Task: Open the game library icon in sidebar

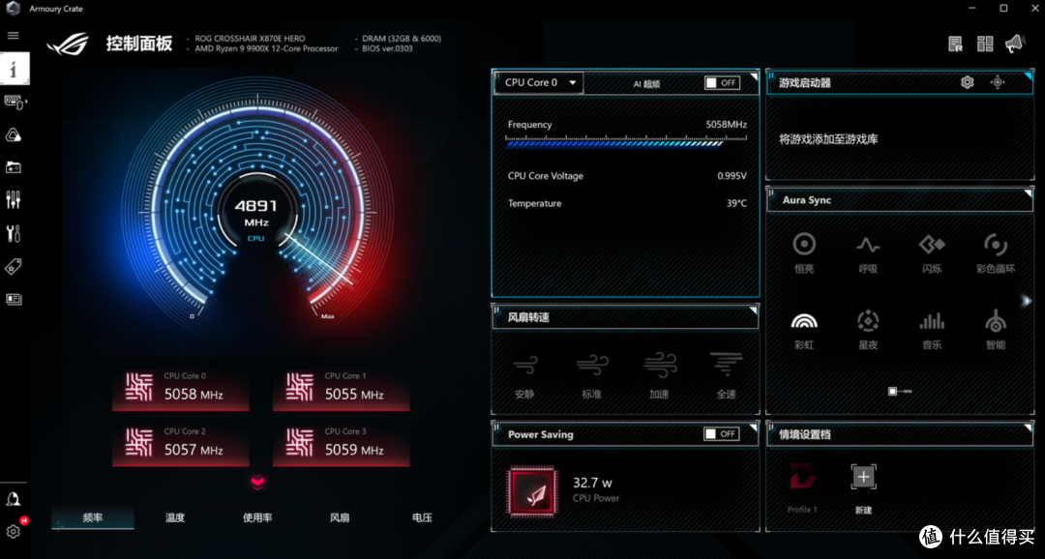Action: (14, 167)
